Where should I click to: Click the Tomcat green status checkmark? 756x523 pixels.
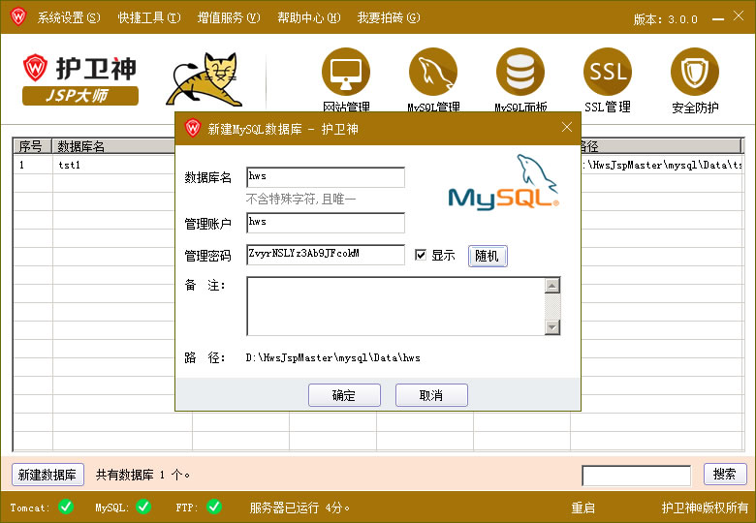(66, 507)
